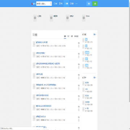
Task: Open the "more" link of the hot users panel
Action: tap(95, 78)
